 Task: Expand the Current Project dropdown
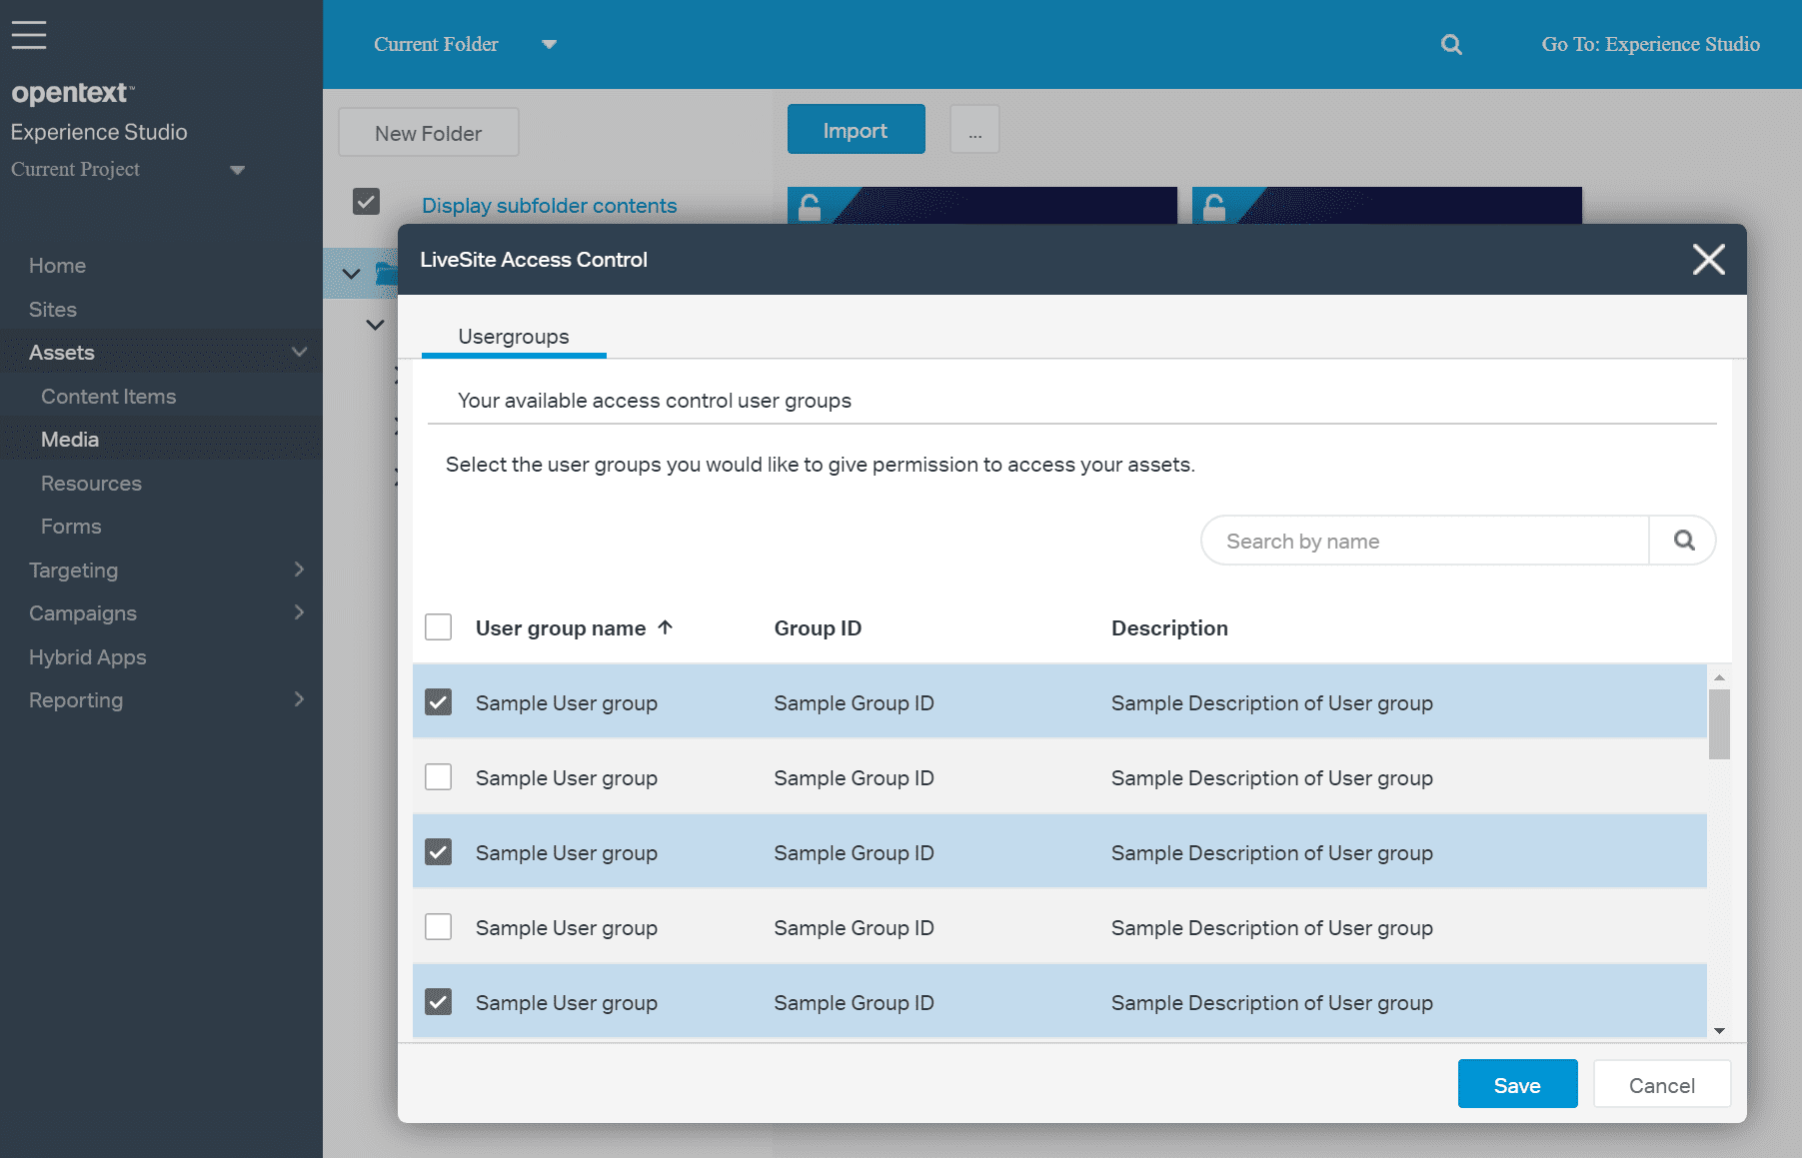point(238,170)
